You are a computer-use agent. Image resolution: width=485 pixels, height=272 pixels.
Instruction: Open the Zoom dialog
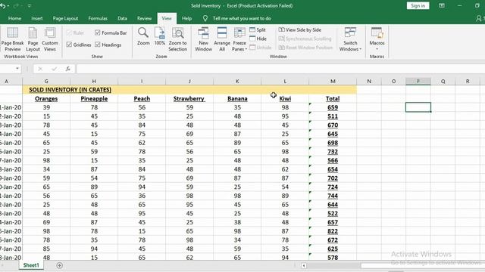click(143, 37)
